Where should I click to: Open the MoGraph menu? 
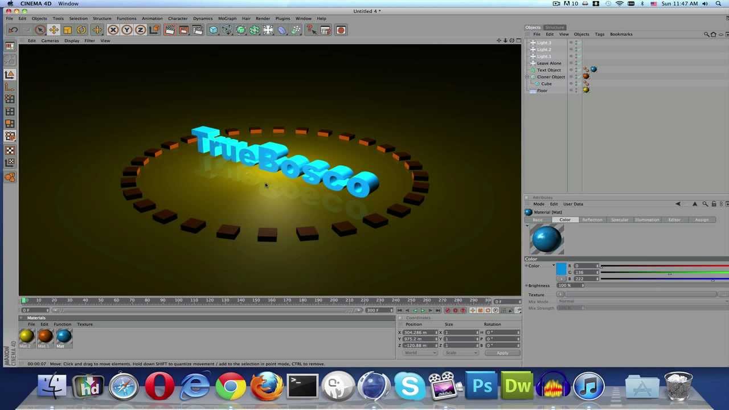click(x=227, y=18)
